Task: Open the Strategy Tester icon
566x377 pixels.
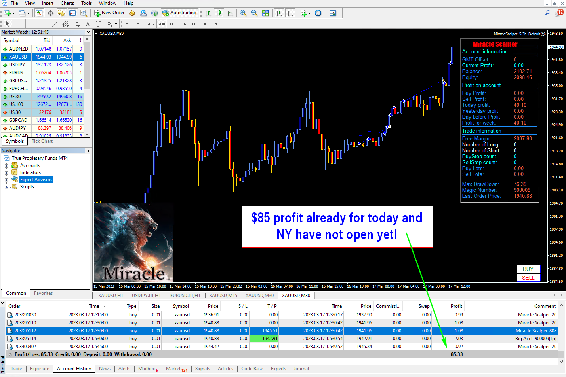Action: [84, 13]
